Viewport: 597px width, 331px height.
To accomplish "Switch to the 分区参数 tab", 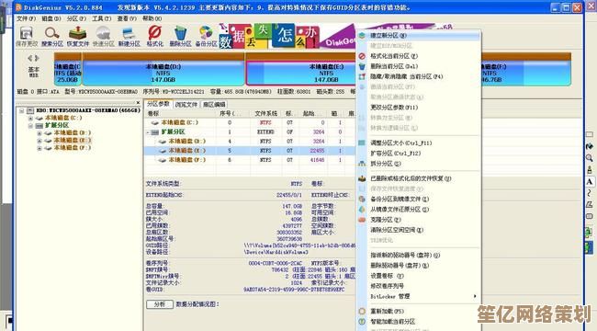I will [x=158, y=104].
